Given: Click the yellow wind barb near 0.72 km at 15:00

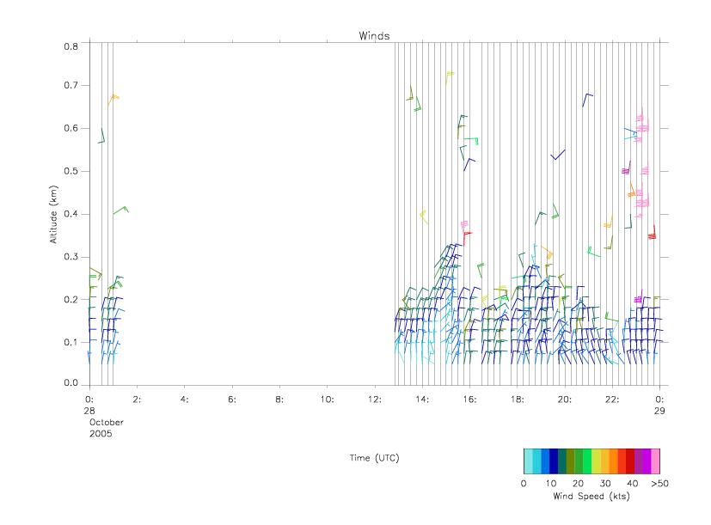Looking at the screenshot, I should [x=450, y=77].
